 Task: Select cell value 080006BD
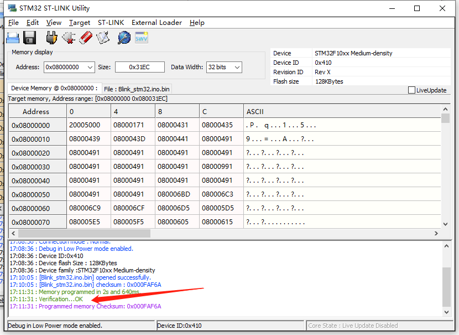pyautogui.click(x=177, y=194)
